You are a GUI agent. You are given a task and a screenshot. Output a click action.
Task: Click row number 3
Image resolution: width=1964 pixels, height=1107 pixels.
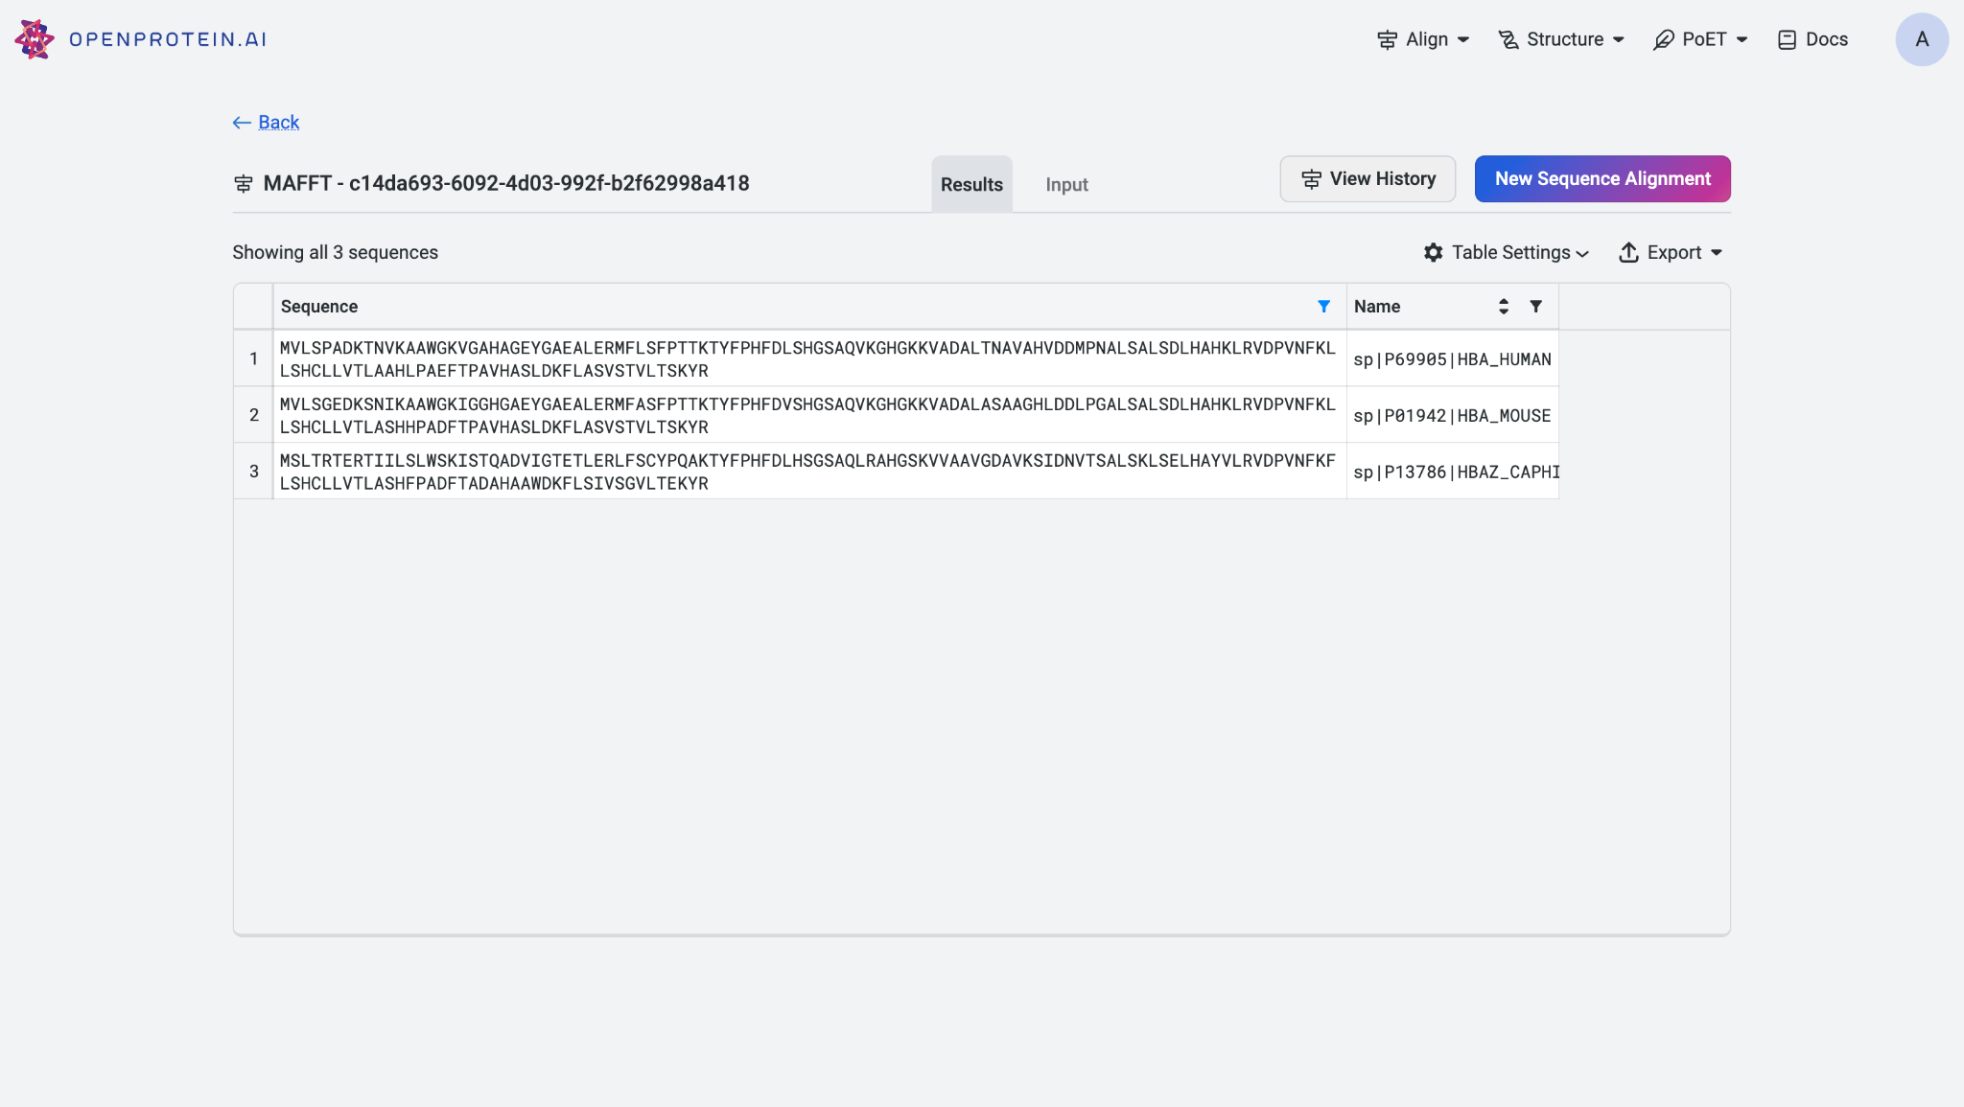click(x=253, y=472)
